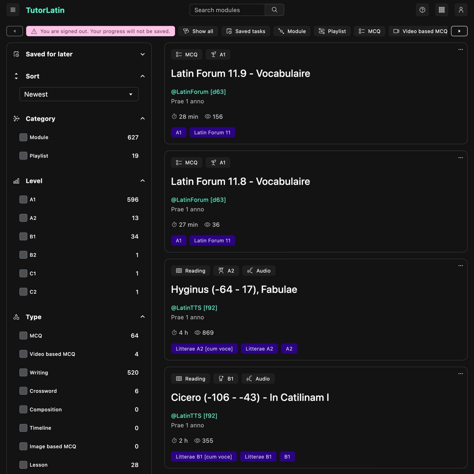This screenshot has width=474, height=474.
Task: Click B1 level badge on Cicero card
Action: pos(226,379)
